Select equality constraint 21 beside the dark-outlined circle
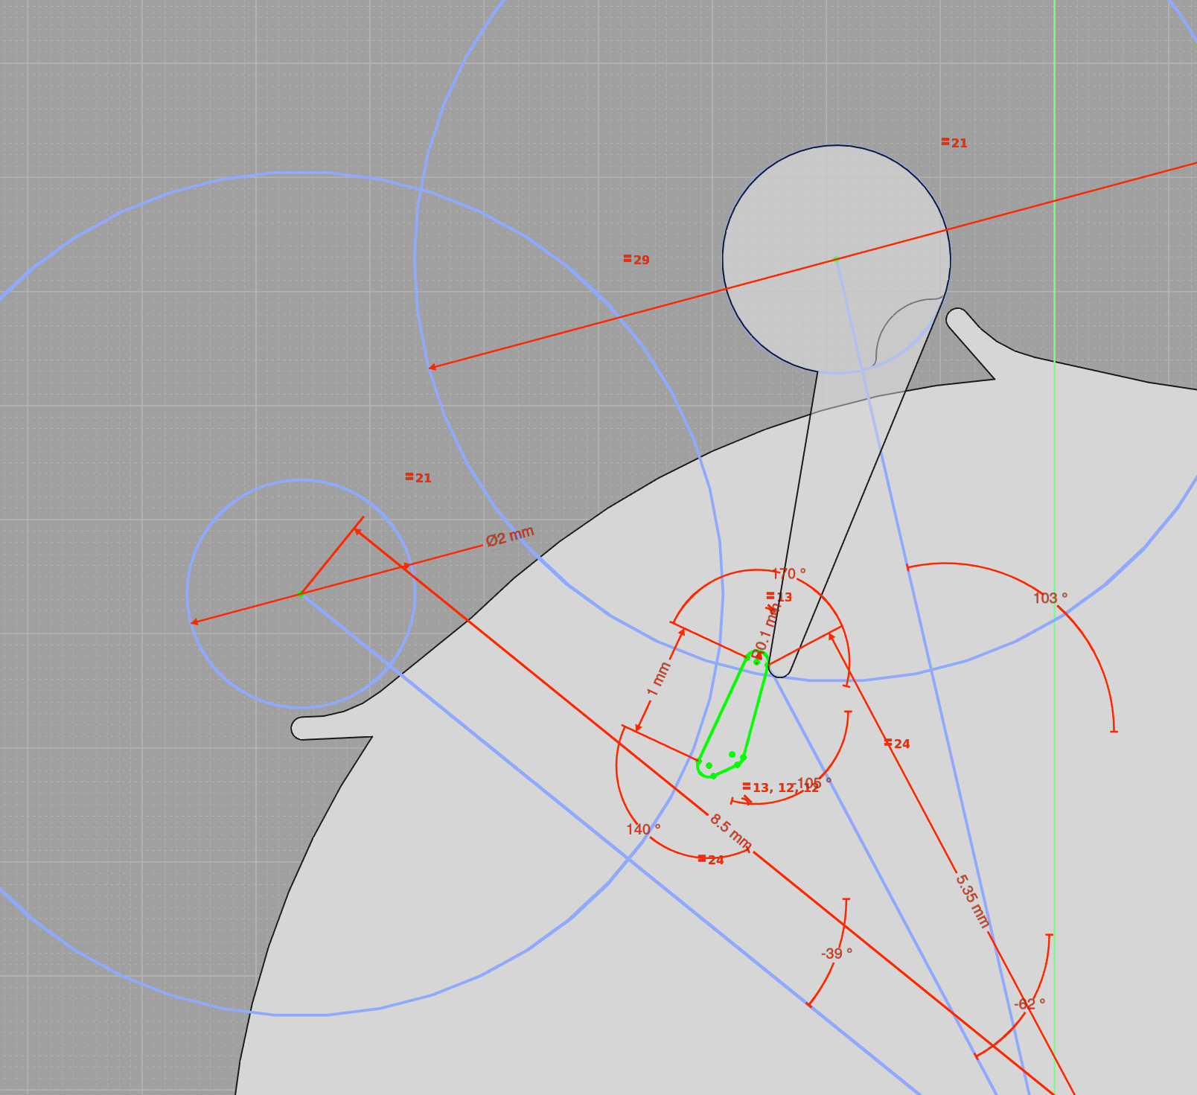Viewport: 1197px width, 1095px height. 954,143
